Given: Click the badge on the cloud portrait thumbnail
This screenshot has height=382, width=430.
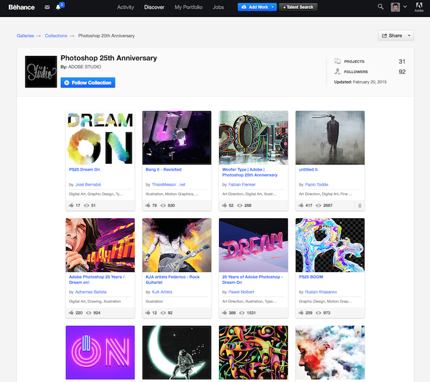Looking at the screenshot, I should pyautogui.click(x=358, y=332).
